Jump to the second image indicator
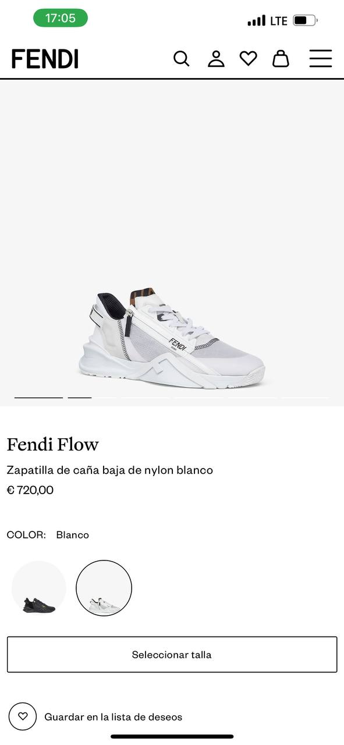 (80, 398)
